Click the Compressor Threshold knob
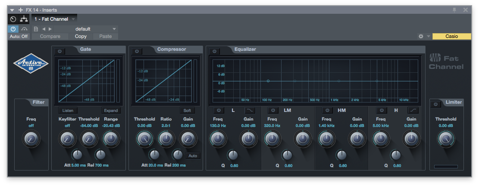479x186 pixels. tap(144, 138)
